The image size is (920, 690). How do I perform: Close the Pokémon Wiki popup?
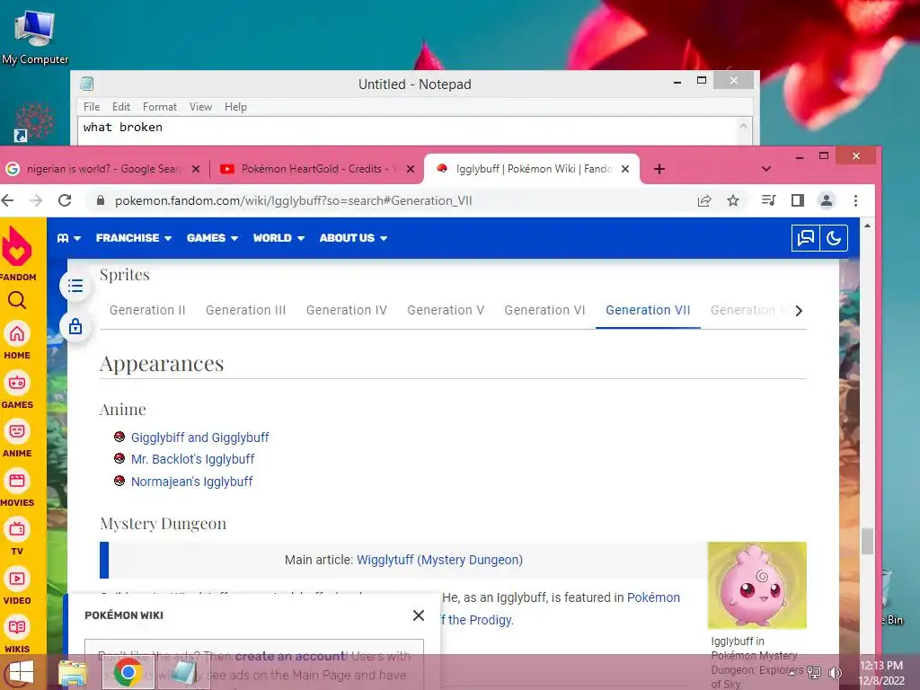pyautogui.click(x=419, y=615)
